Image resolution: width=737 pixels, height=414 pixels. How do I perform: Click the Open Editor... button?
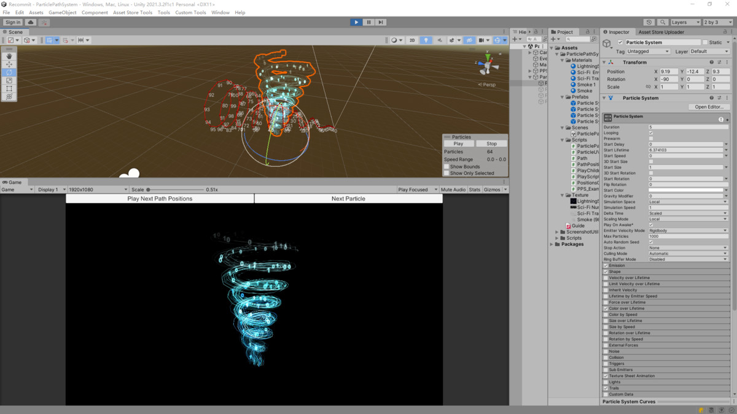pos(709,107)
